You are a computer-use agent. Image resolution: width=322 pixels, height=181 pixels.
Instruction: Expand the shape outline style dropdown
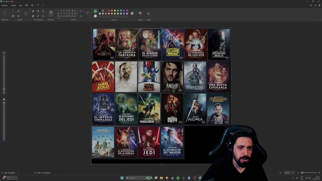tap(84, 11)
